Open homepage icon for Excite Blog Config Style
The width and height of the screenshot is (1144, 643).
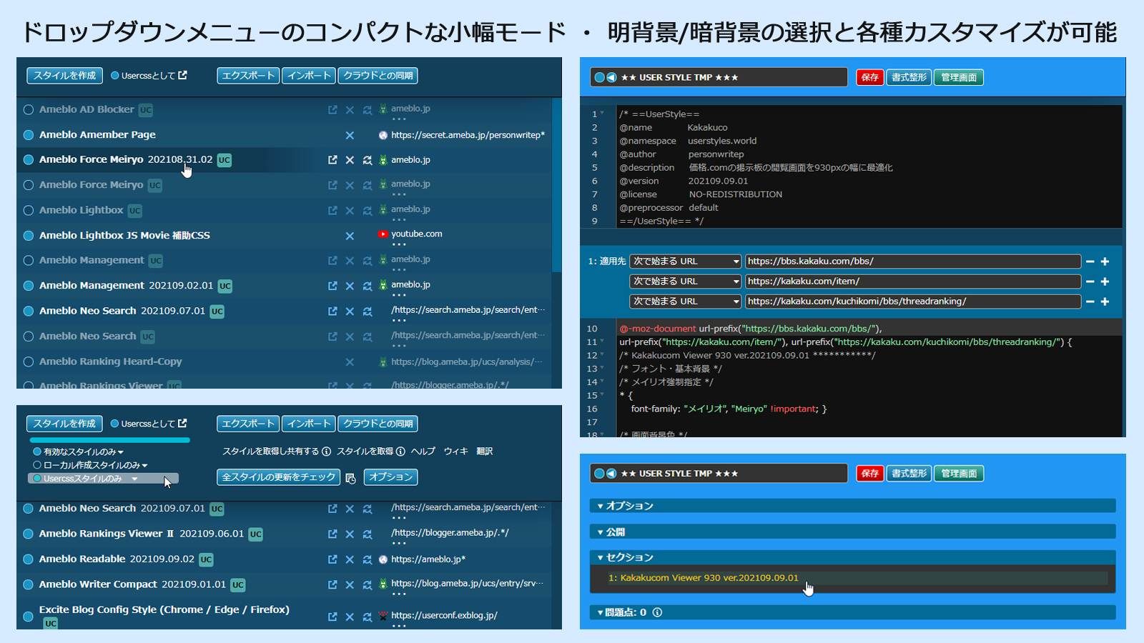coord(332,617)
